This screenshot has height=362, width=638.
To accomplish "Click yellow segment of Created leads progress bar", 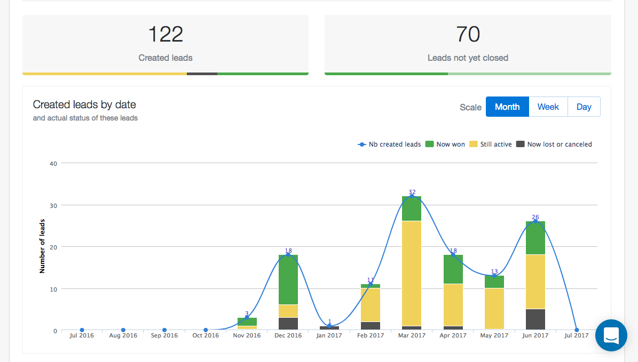I will (x=104, y=74).
